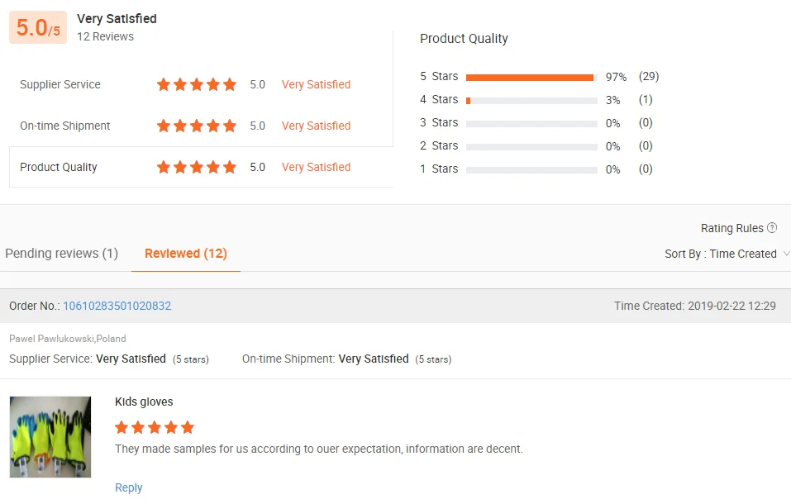Viewport: 791px width, 504px height.
Task: Click the Supplier Service rating row label
Action: pyautogui.click(x=60, y=84)
